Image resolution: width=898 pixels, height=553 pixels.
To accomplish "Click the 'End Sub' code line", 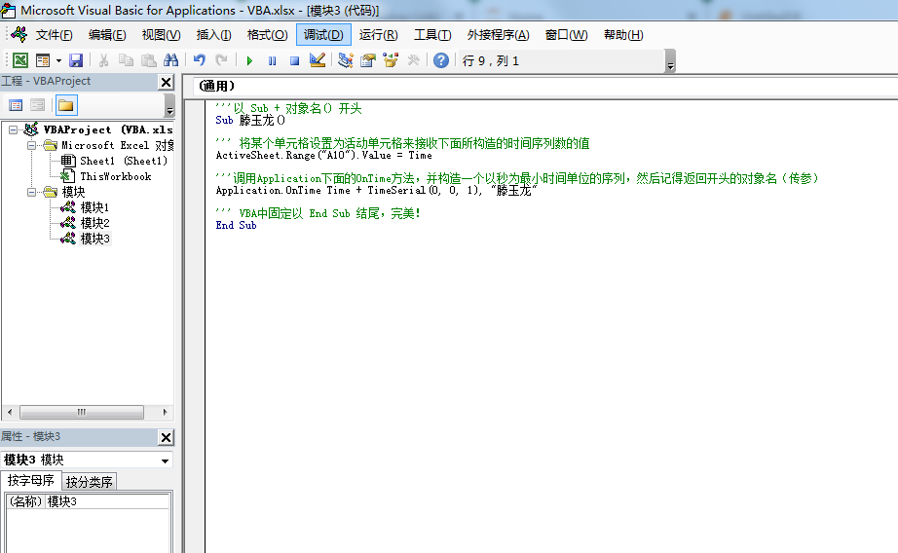I will pyautogui.click(x=236, y=225).
